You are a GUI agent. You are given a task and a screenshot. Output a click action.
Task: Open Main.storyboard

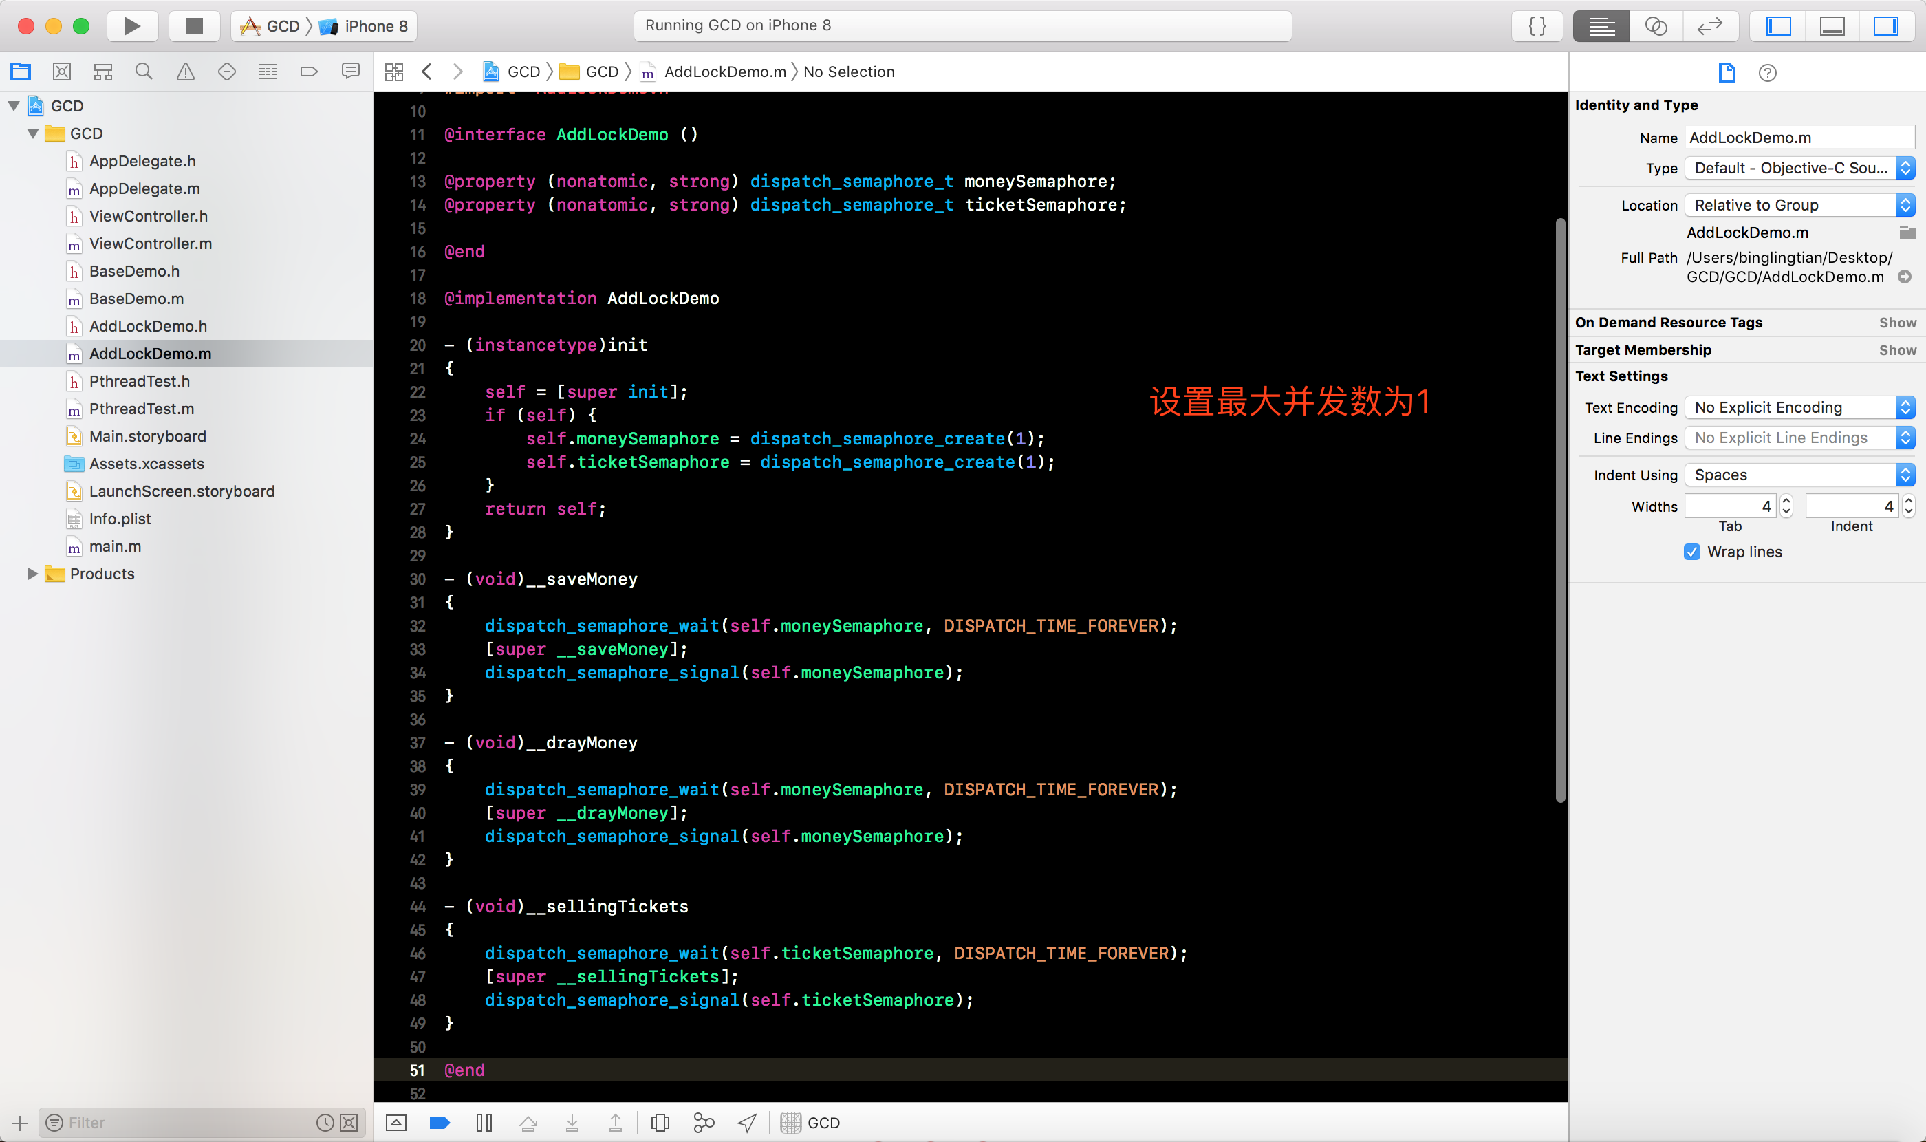point(148,436)
